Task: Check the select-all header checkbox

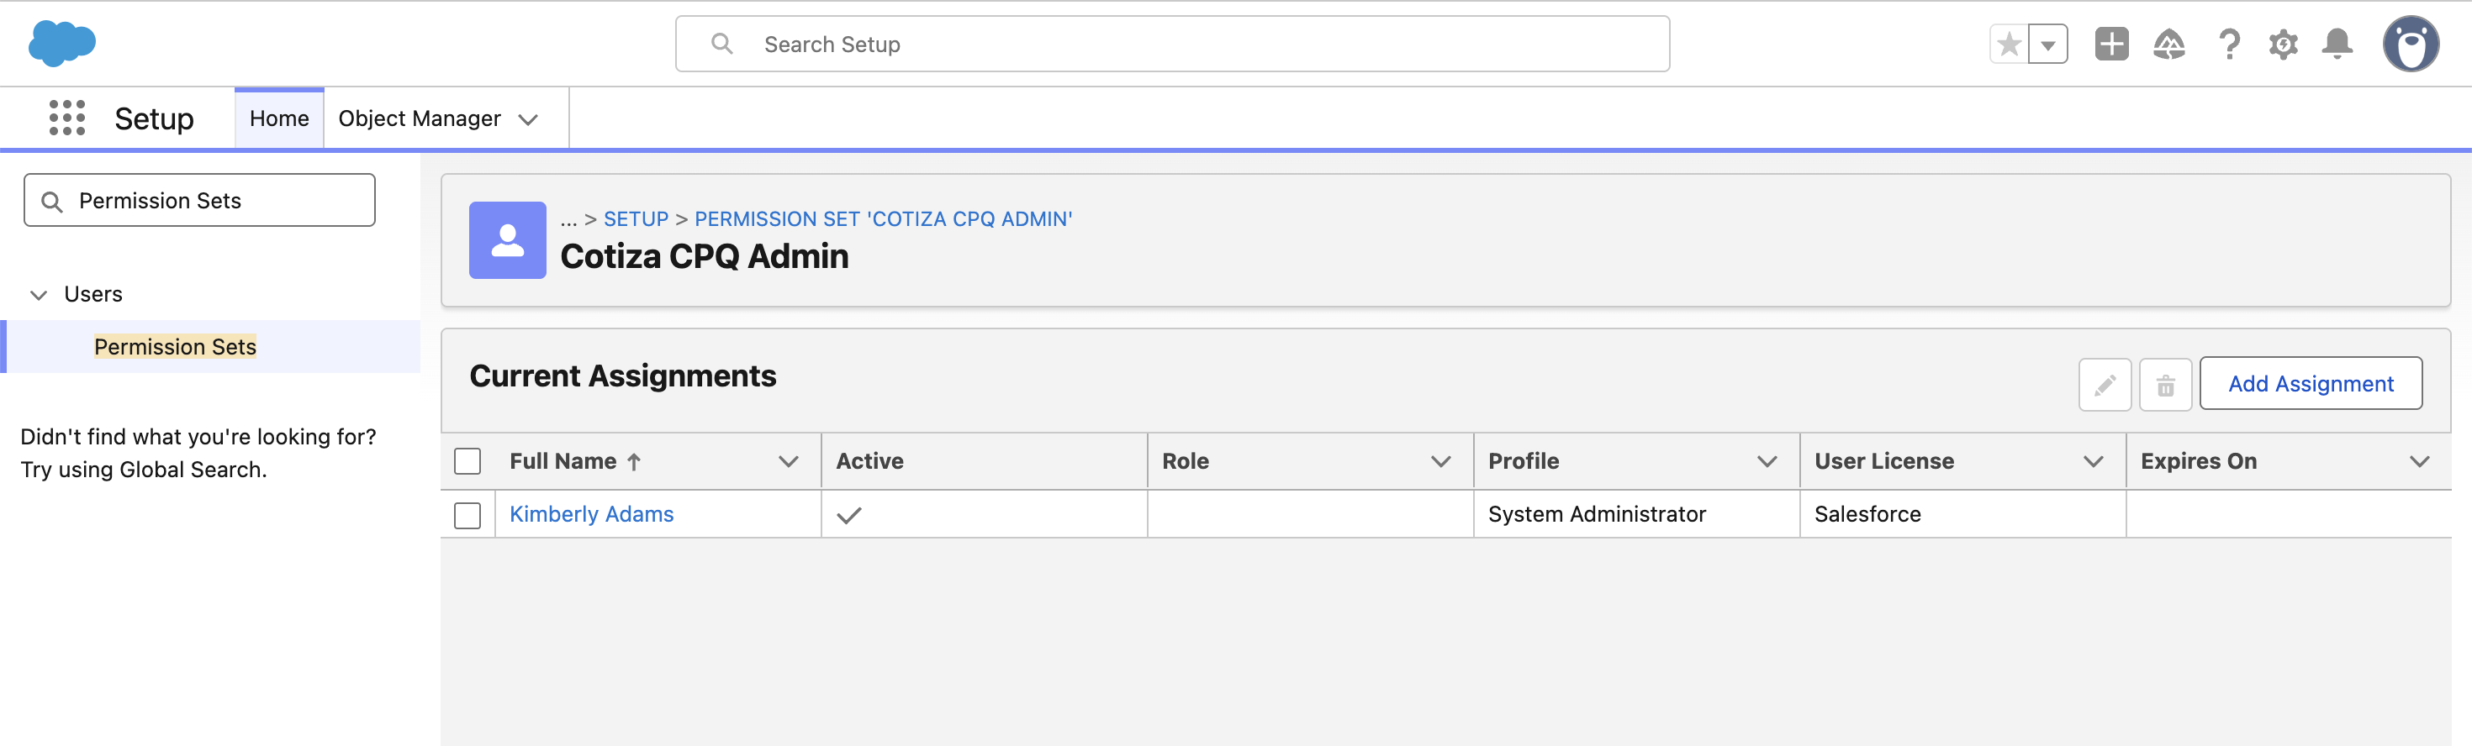Action: (467, 461)
